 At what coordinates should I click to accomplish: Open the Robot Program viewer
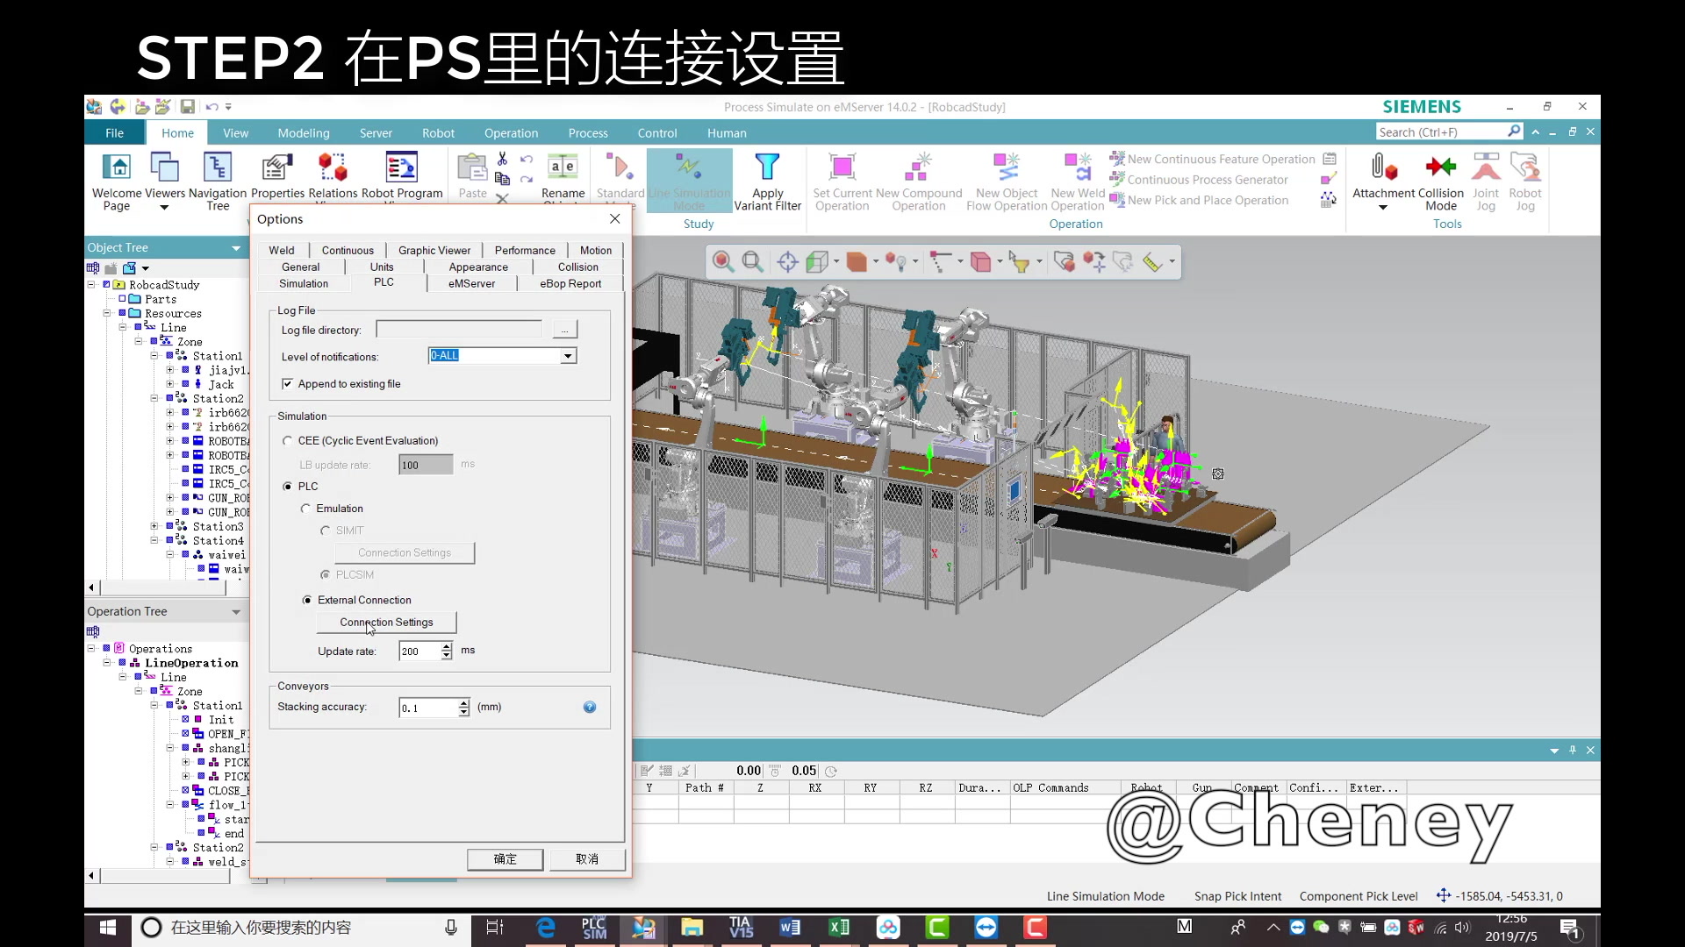point(401,167)
